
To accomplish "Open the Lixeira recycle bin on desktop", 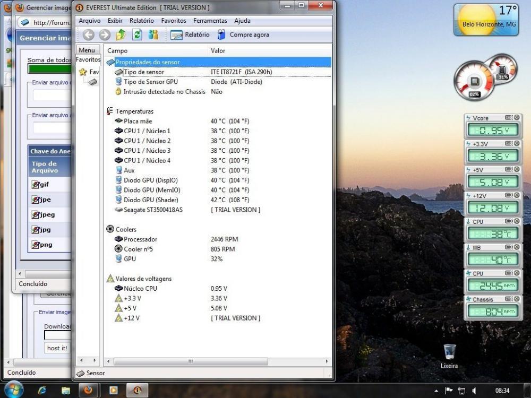I will click(449, 352).
